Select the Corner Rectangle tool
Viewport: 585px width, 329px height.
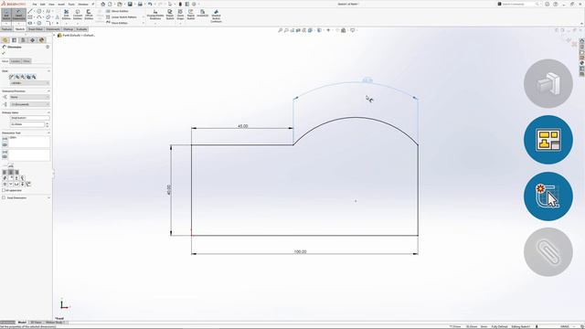[x=30, y=17]
